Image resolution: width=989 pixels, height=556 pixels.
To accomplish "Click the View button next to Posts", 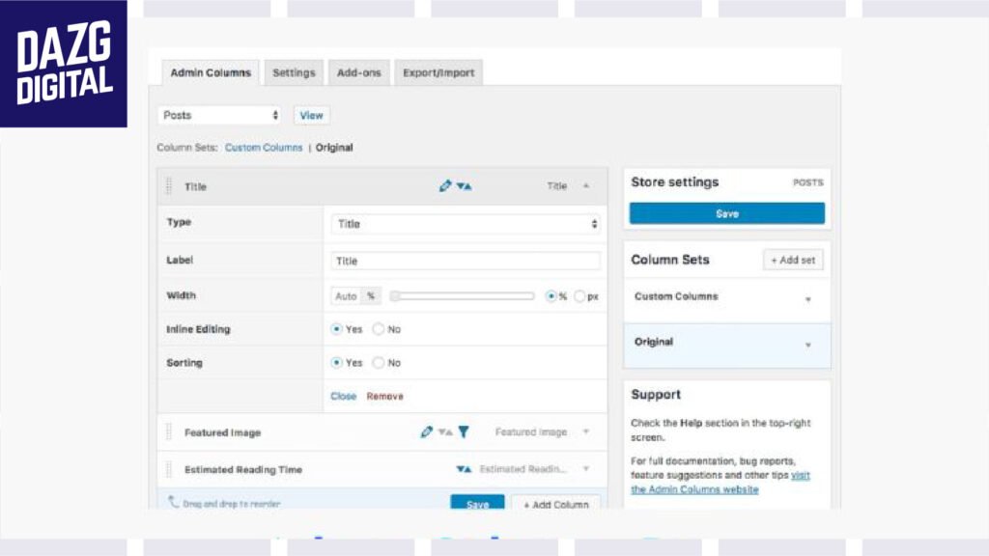I will click(312, 116).
